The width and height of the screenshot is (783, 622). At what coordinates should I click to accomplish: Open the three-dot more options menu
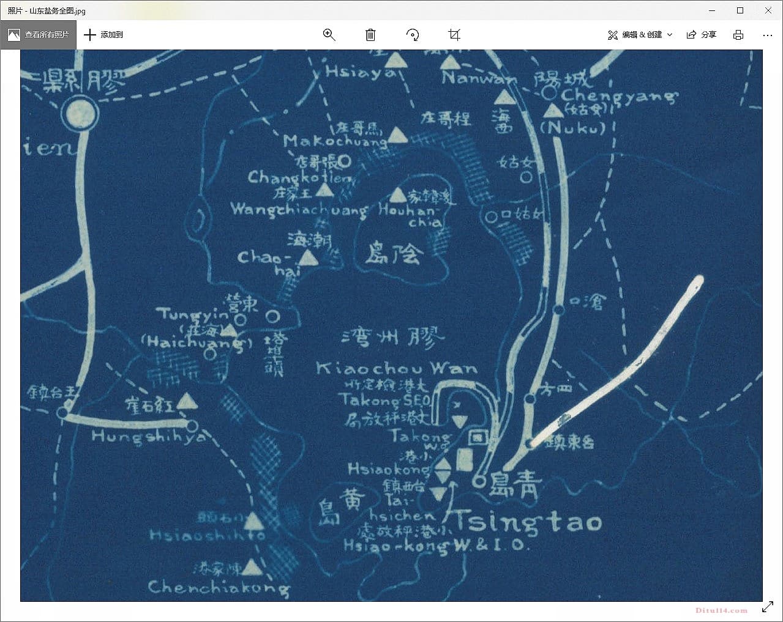tap(768, 35)
